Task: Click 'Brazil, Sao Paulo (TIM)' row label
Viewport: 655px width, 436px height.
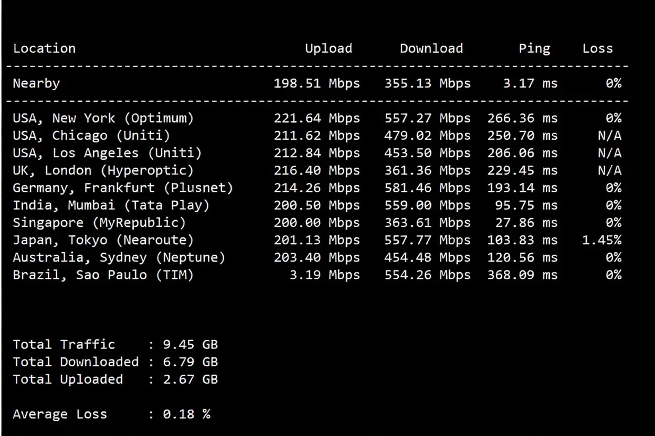Action: 103,275
